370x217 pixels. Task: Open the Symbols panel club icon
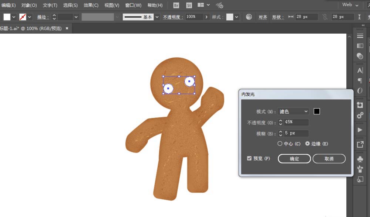[360, 159]
